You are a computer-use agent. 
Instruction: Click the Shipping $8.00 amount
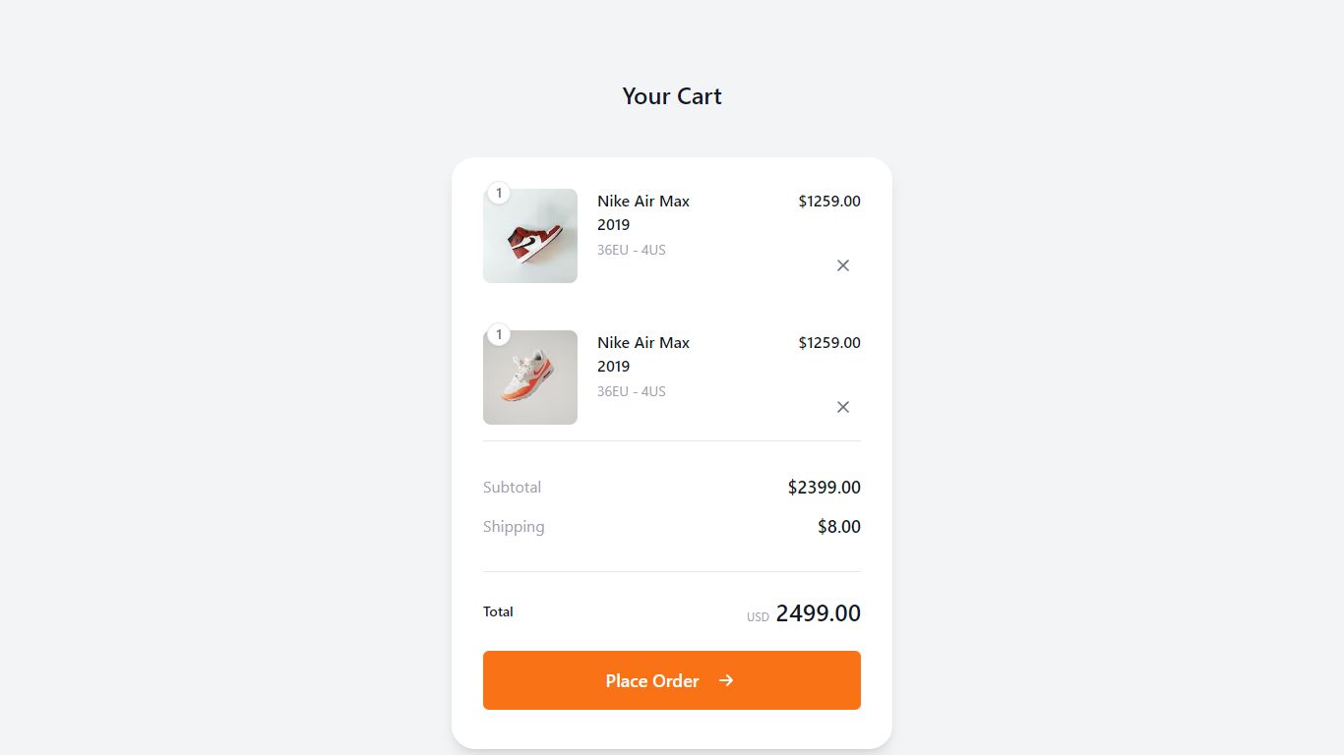point(838,526)
